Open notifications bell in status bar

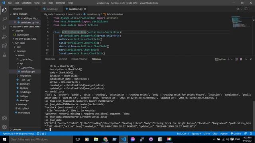point(251,133)
